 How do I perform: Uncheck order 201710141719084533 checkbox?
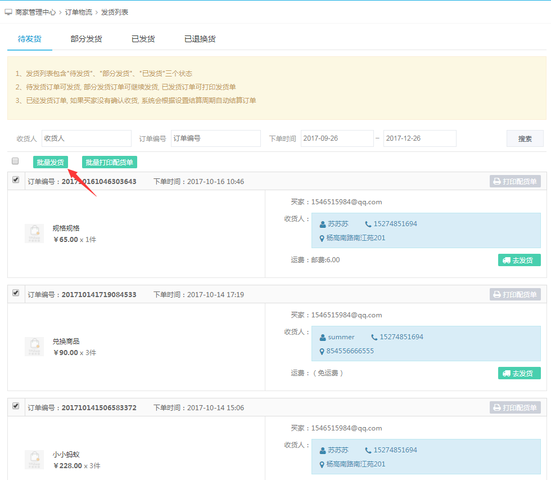[x=16, y=293]
